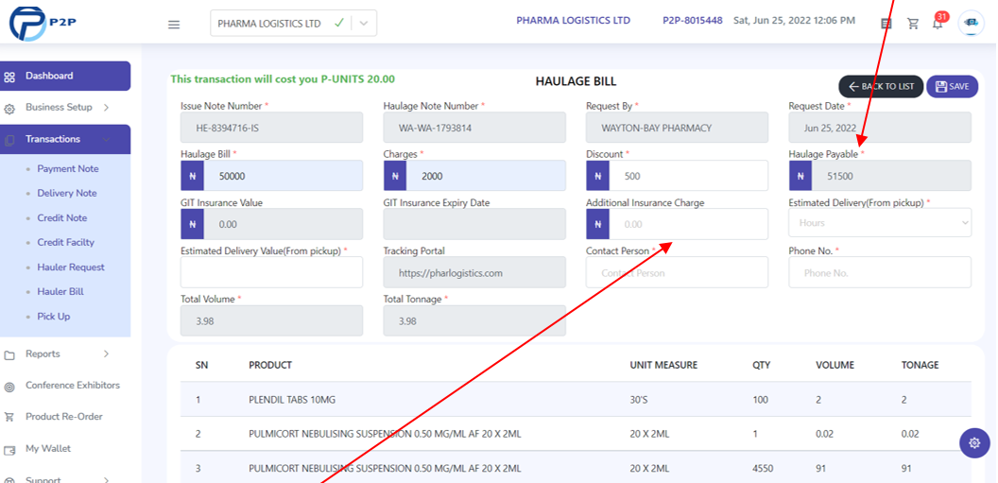Open Hauler Request page
The width and height of the screenshot is (998, 483).
coord(71,267)
